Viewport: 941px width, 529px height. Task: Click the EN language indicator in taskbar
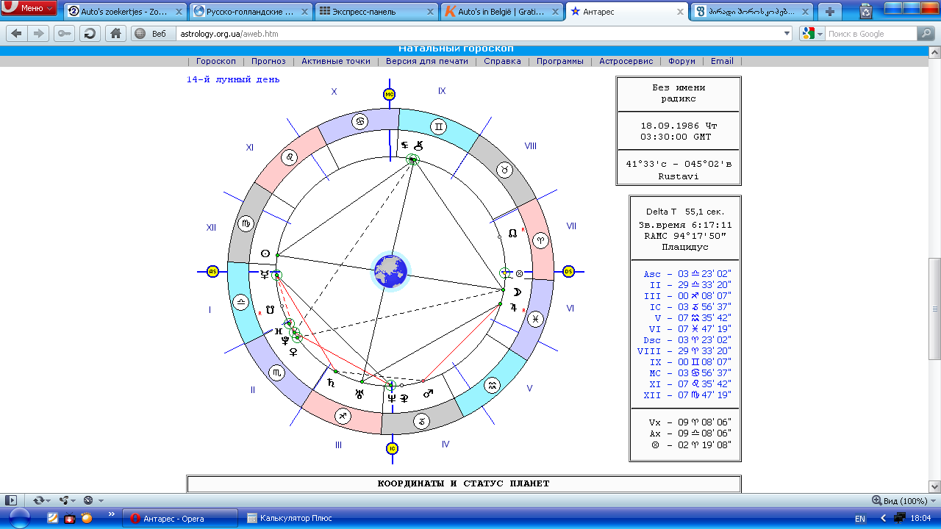(x=860, y=519)
